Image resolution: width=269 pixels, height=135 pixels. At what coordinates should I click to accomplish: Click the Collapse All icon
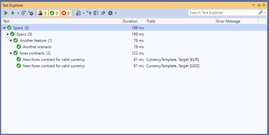pyautogui.click(x=103, y=13)
